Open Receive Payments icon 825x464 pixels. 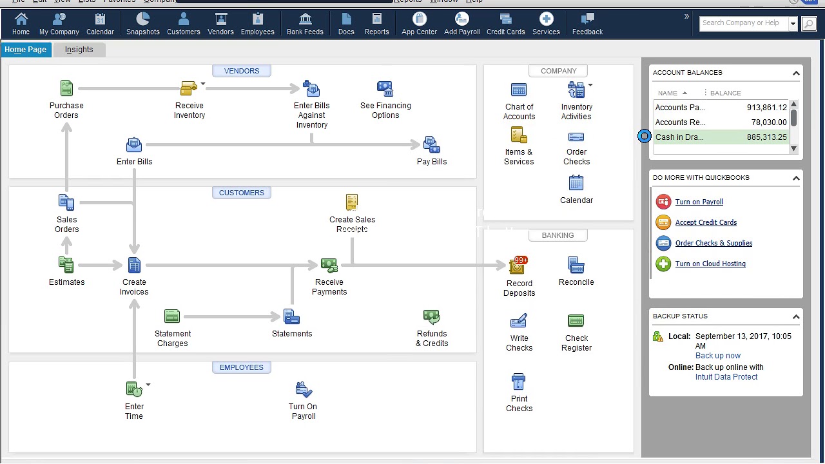pyautogui.click(x=329, y=265)
